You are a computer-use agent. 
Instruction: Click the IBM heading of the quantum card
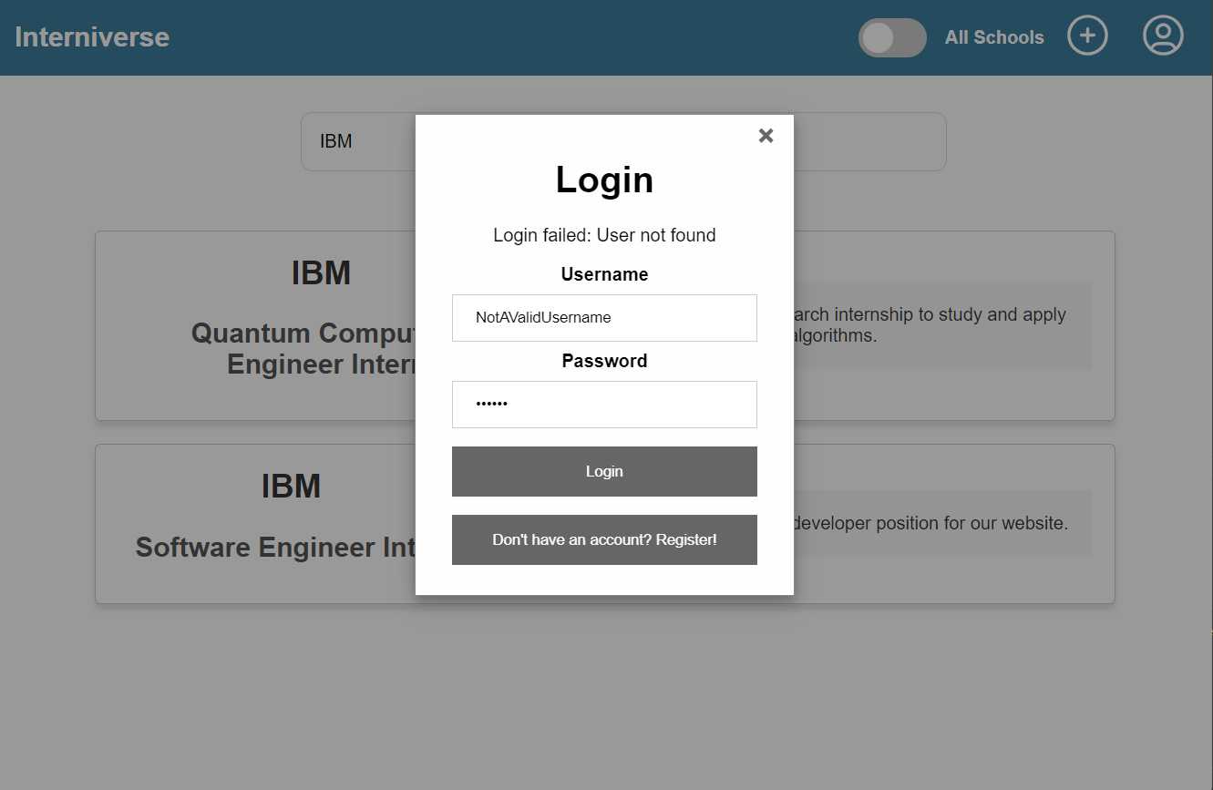pos(321,273)
